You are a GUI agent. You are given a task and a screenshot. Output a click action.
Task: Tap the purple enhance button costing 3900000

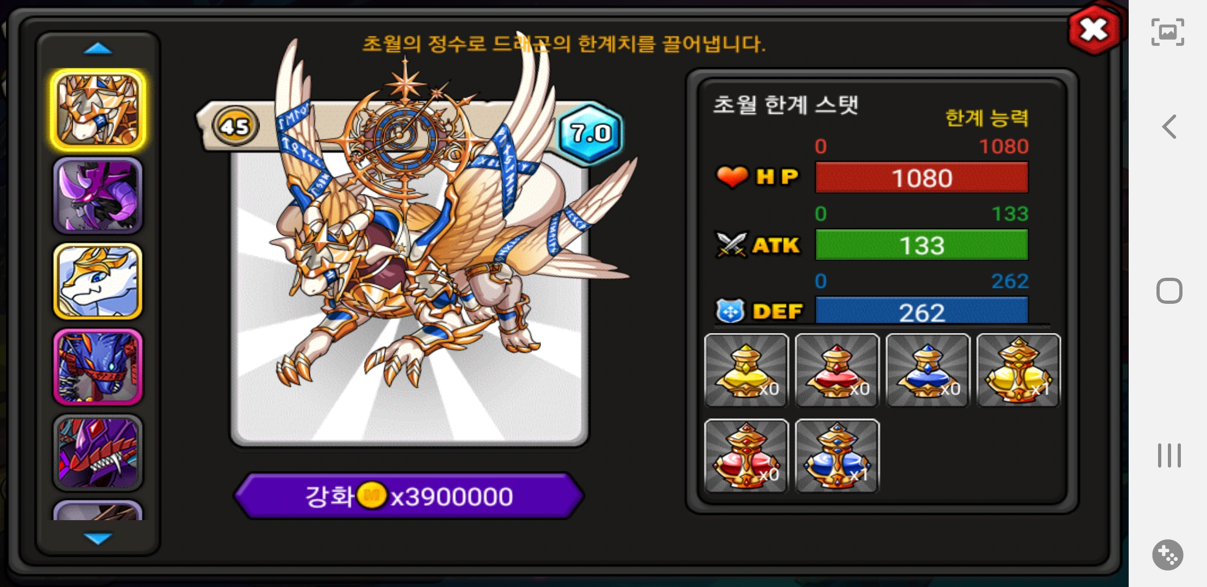[x=409, y=496]
